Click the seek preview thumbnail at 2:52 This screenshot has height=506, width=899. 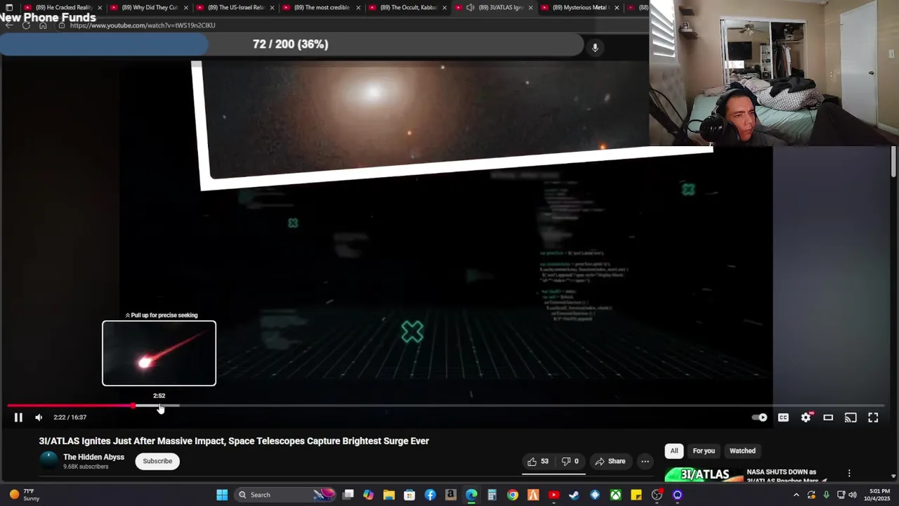[x=159, y=353]
